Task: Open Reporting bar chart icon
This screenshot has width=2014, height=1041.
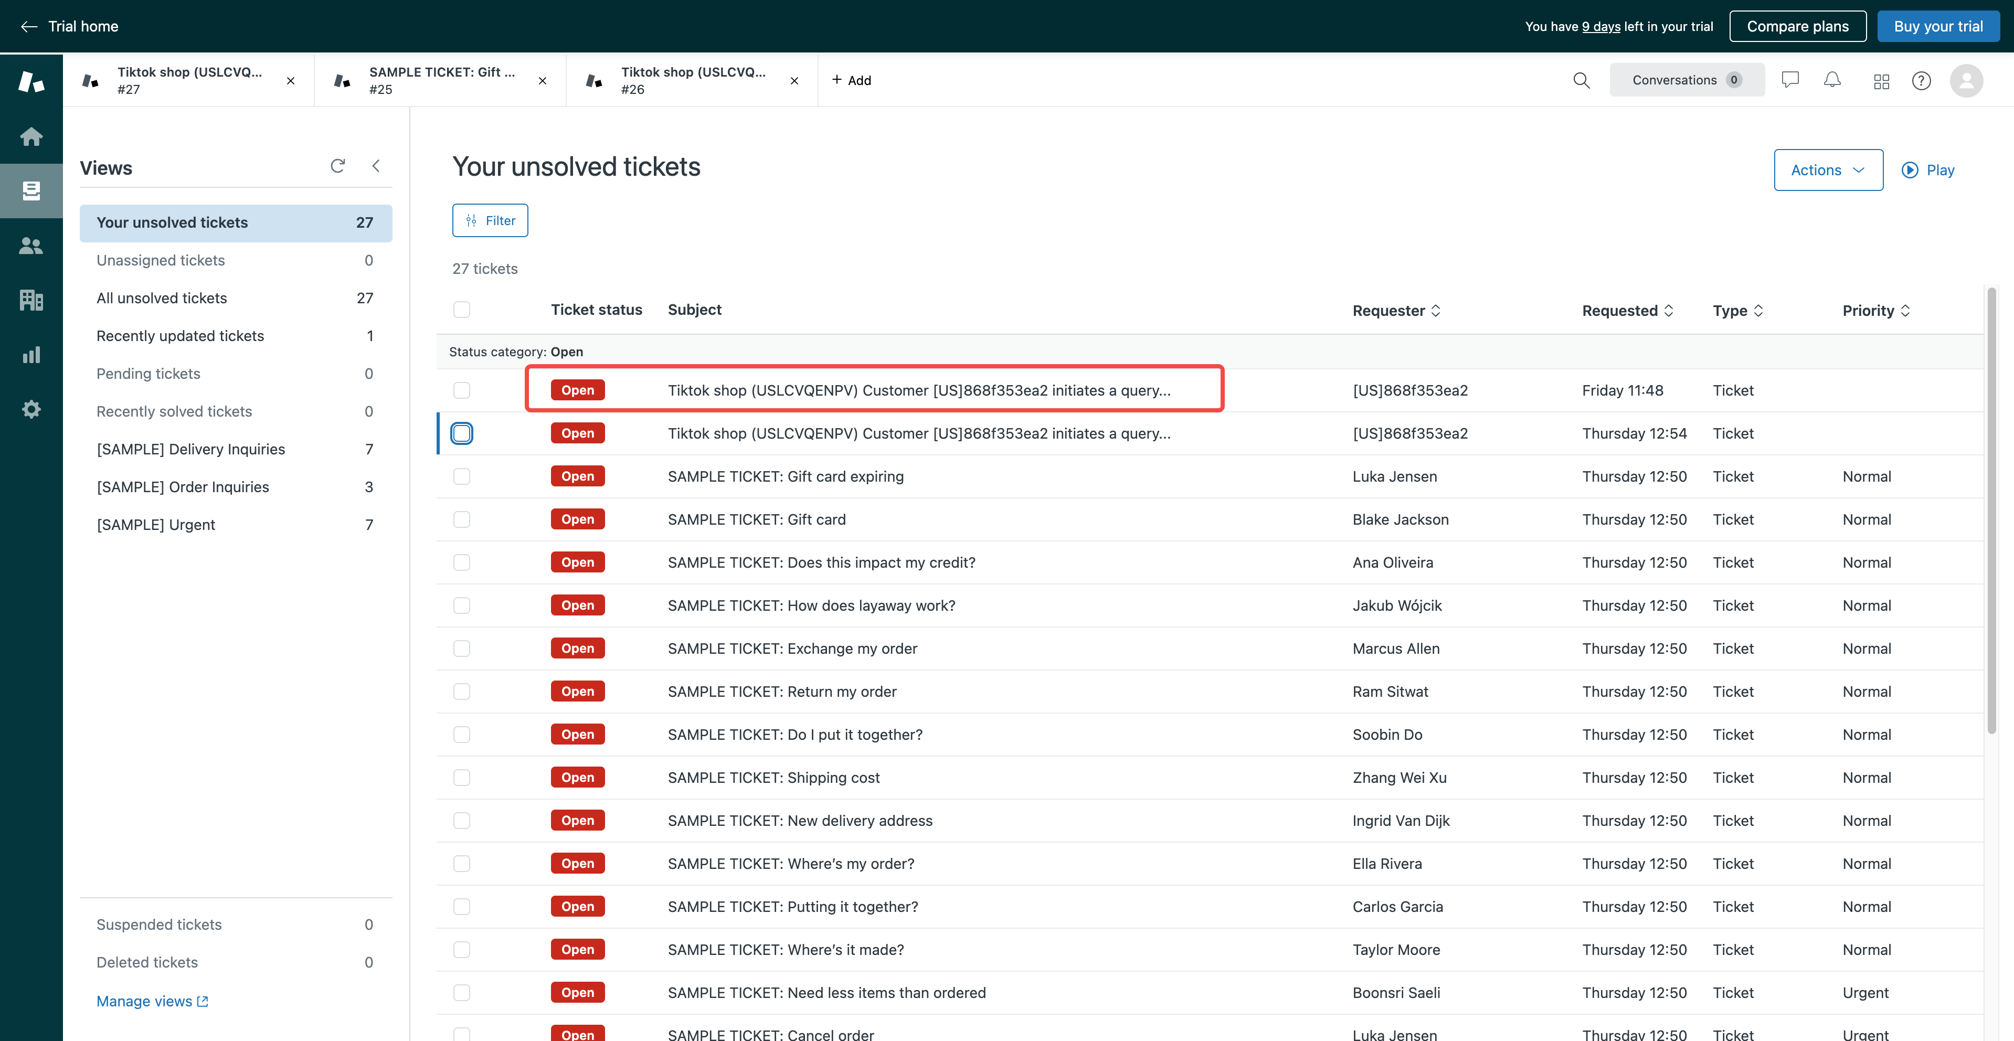Action: [31, 355]
